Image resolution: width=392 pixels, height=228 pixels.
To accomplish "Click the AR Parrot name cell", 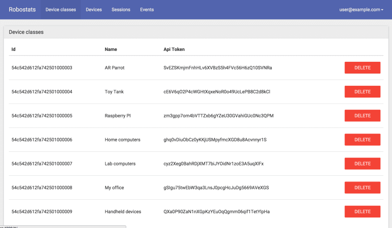I will click(115, 68).
